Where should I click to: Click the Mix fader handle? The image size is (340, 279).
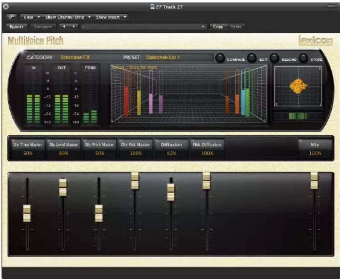click(x=314, y=181)
